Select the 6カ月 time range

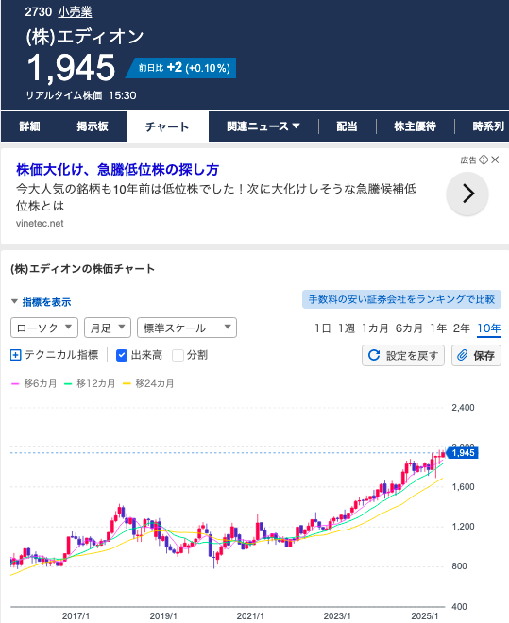coord(409,328)
